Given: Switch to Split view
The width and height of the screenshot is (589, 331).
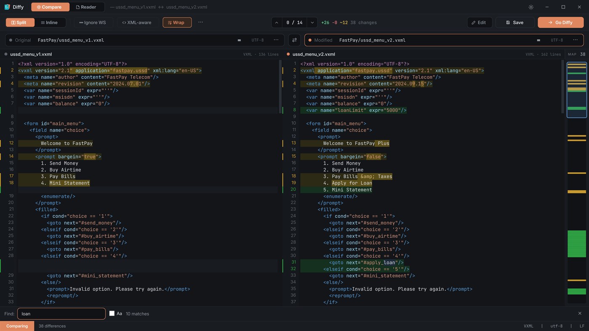Looking at the screenshot, I should (20, 23).
